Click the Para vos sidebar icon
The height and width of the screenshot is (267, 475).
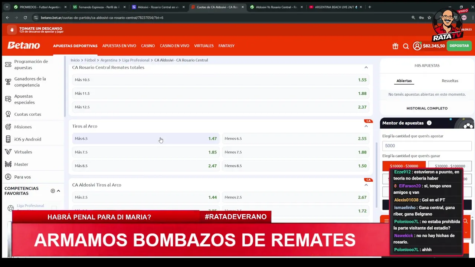(x=8, y=177)
